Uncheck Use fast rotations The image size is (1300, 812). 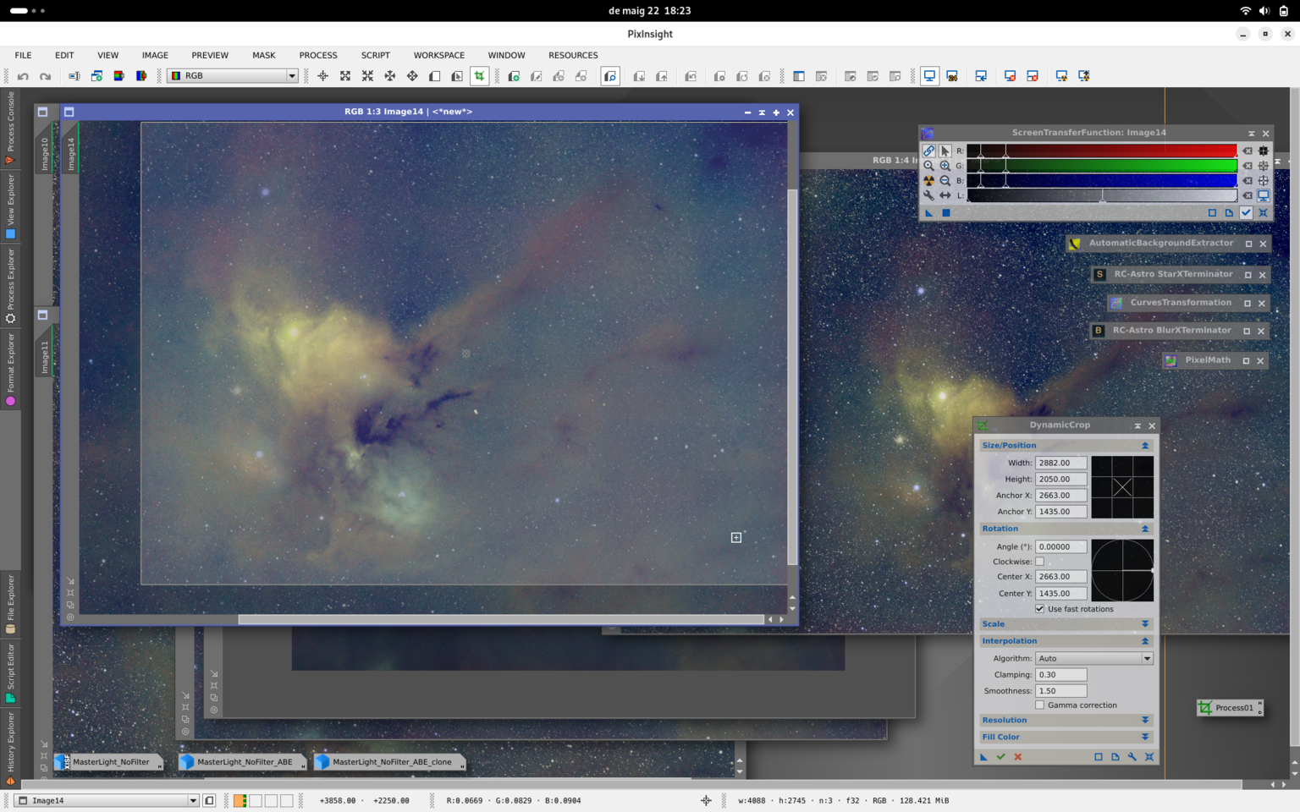(1039, 609)
